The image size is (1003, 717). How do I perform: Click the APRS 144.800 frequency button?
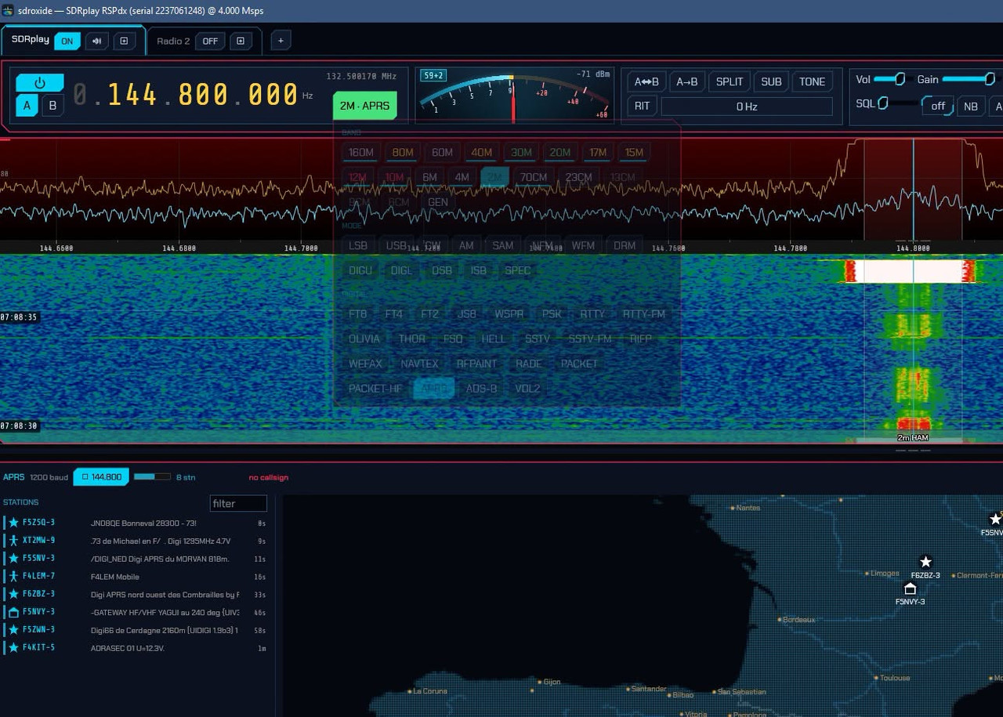(101, 476)
